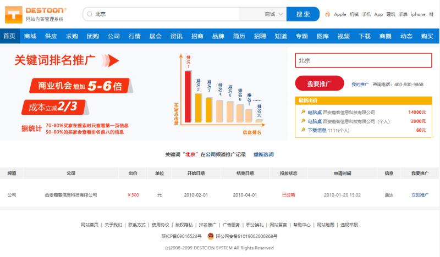Open 网站首页 footer link

[x=90, y=225]
